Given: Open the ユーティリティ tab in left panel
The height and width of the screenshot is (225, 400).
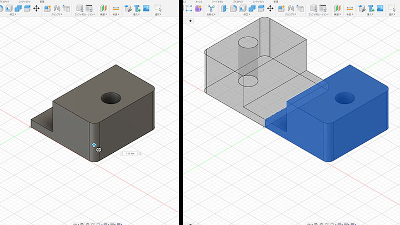Looking at the screenshot, I should pyautogui.click(x=24, y=2).
